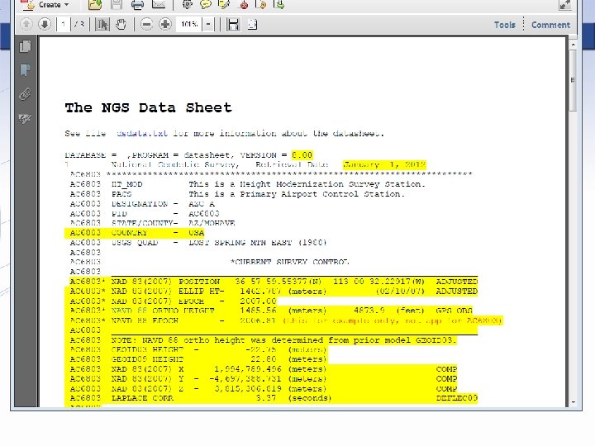
Task: Open the Page Thumbnails panel
Action: (25, 46)
